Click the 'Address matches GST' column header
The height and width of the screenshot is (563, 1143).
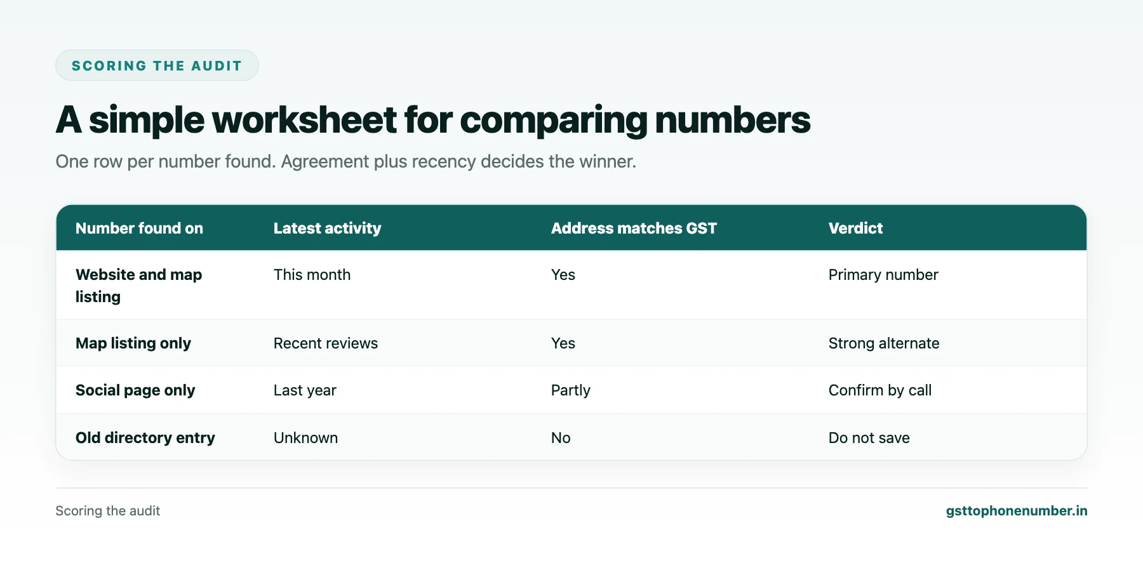point(634,229)
